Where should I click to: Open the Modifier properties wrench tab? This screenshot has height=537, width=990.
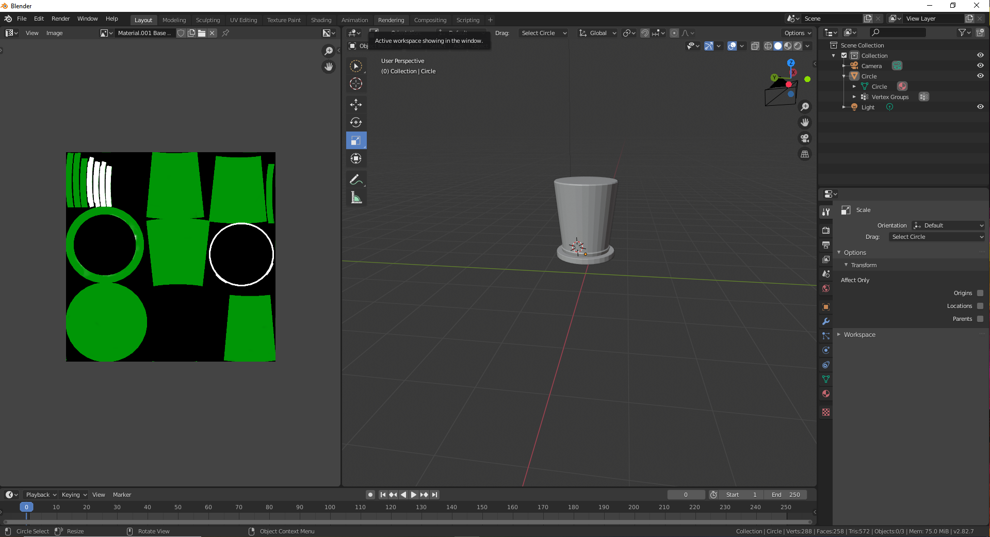(x=826, y=321)
